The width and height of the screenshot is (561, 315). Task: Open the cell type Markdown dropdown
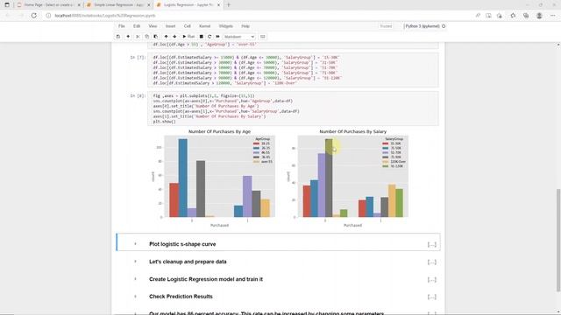(x=239, y=37)
